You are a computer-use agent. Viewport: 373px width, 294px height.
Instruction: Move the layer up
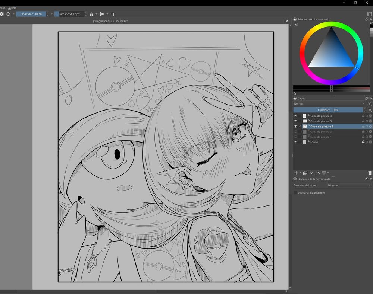[x=317, y=173]
